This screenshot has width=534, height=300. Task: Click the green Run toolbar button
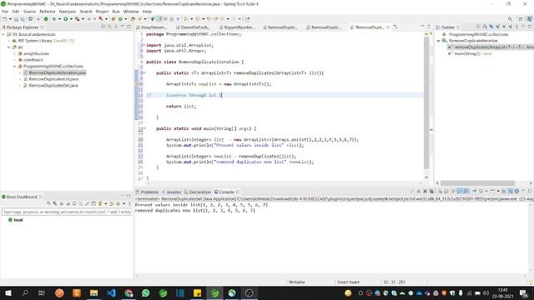click(x=65, y=19)
